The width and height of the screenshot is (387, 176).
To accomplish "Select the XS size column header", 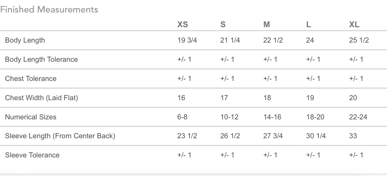I will tap(183, 25).
